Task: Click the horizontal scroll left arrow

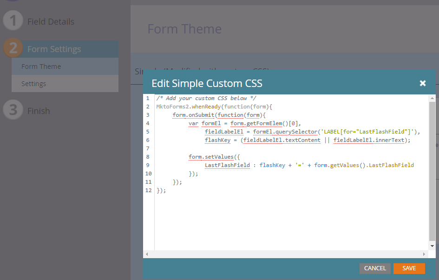Action: click(147, 254)
